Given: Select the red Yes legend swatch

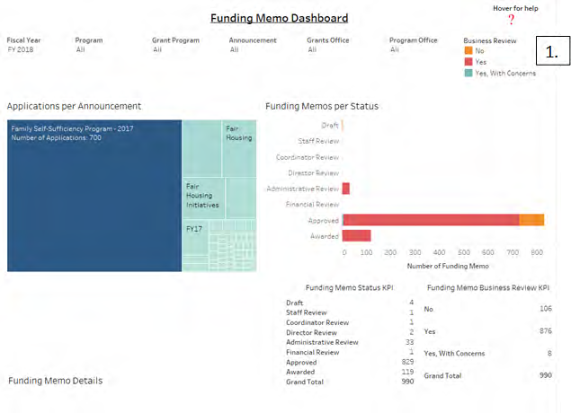Looking at the screenshot, I should coord(468,63).
